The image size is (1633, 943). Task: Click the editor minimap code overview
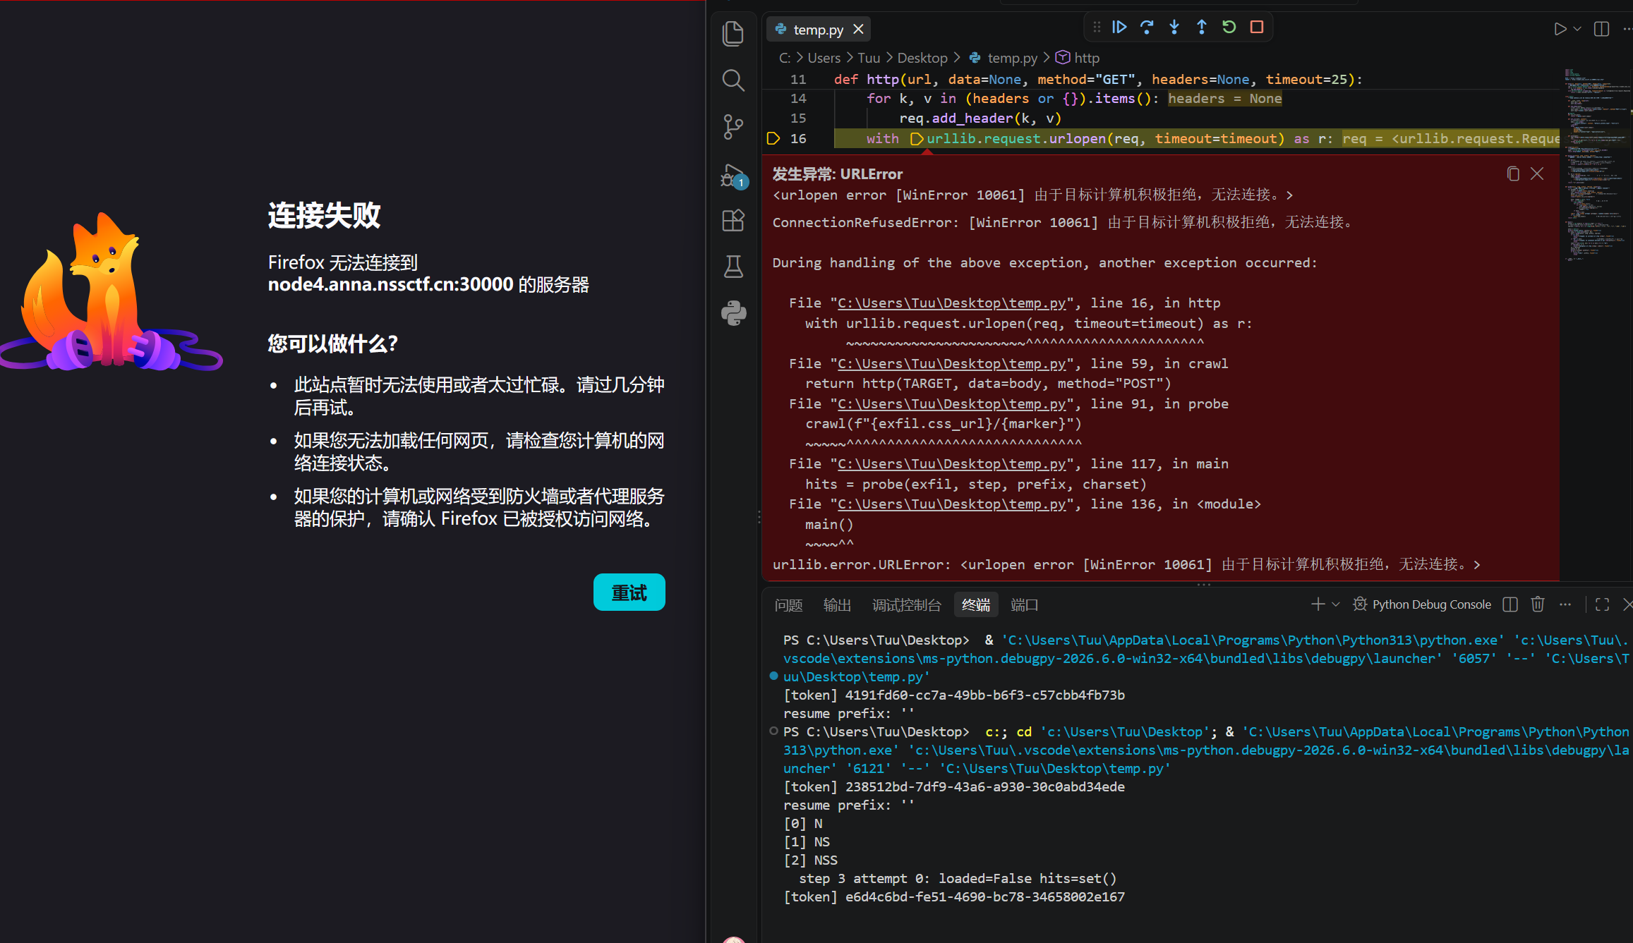click(x=1595, y=164)
